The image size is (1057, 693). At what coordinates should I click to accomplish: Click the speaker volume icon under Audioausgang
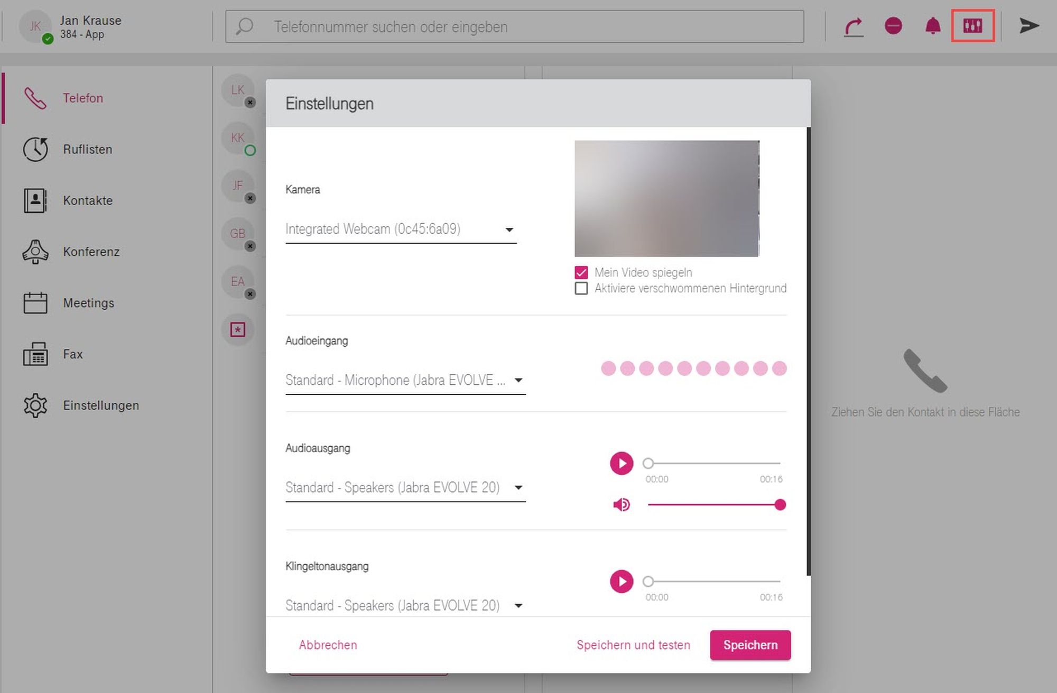622,505
